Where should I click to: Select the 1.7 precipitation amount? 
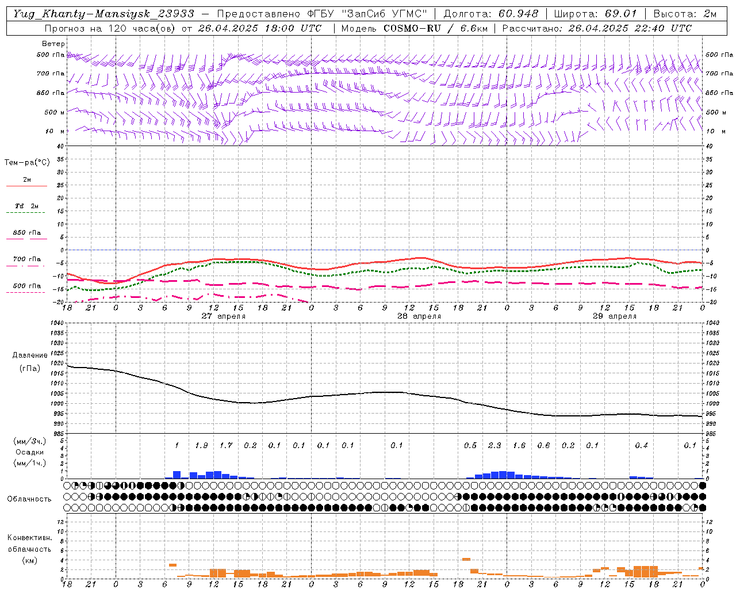click(x=226, y=445)
